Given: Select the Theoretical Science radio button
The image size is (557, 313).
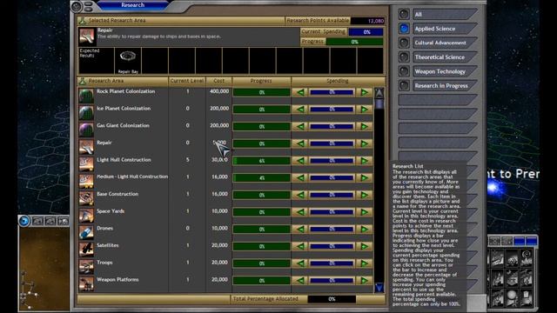Looking at the screenshot, I should pyautogui.click(x=404, y=57).
